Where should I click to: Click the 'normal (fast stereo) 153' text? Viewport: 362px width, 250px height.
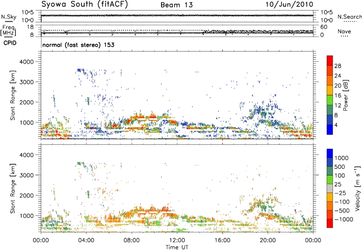78,45
